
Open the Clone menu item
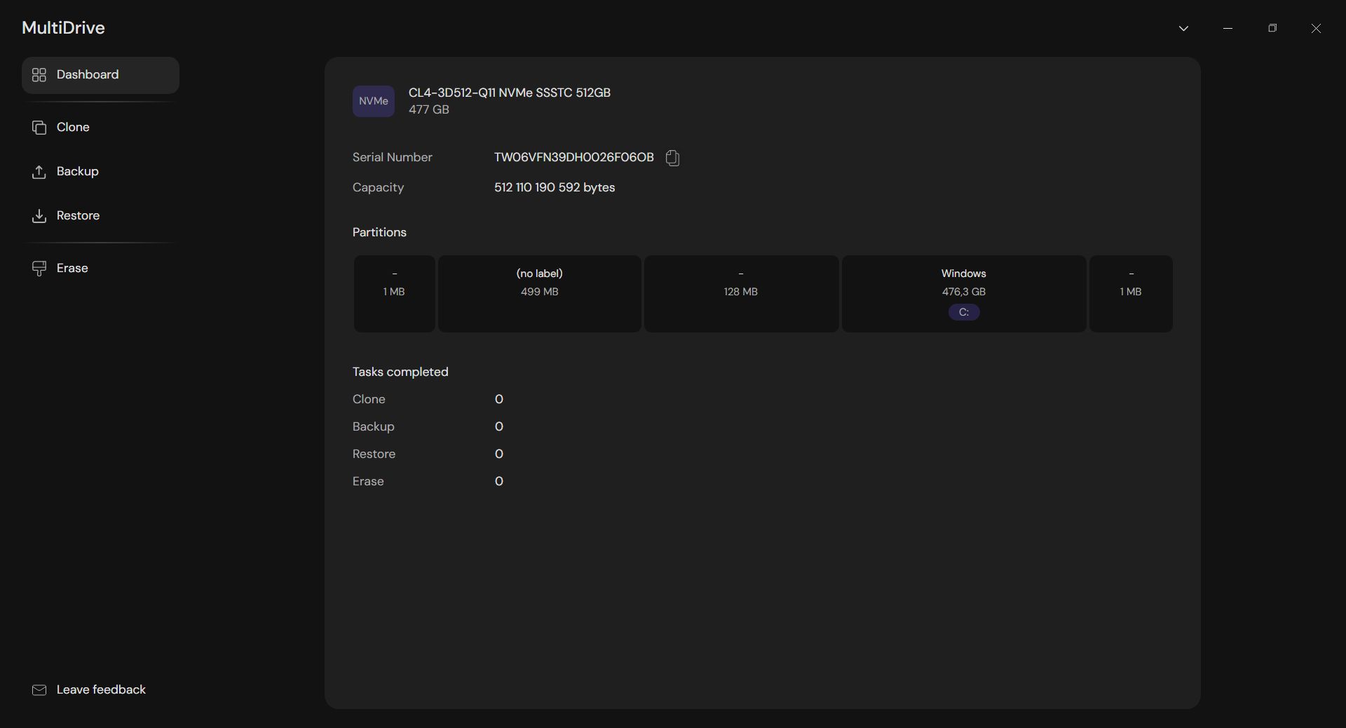73,128
